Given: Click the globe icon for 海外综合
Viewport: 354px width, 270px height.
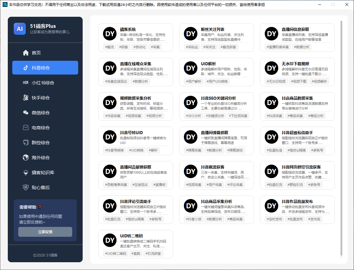Looking at the screenshot, I should (26, 157).
